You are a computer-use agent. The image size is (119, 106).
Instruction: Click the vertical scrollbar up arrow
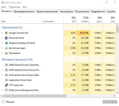click(x=117, y=25)
